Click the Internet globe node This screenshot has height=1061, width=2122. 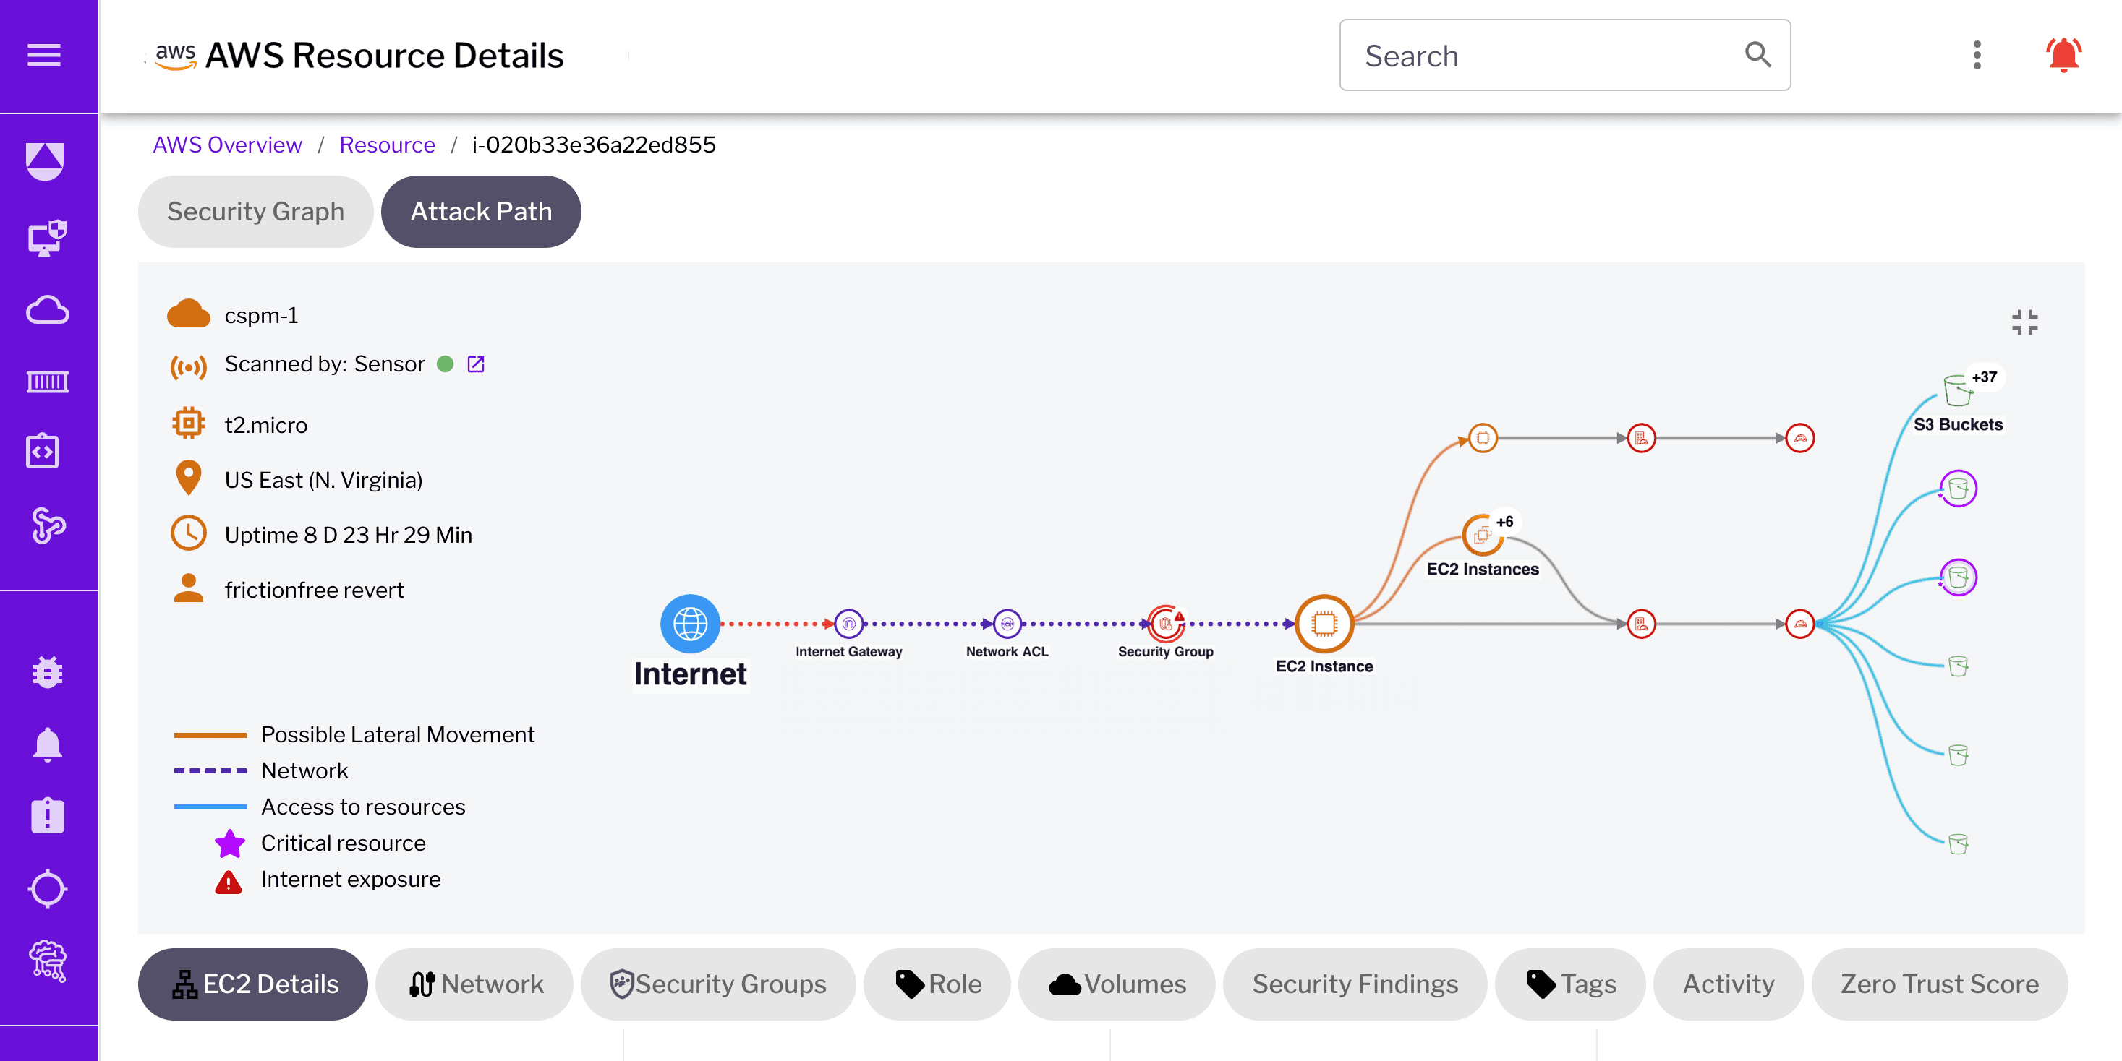[x=690, y=624]
